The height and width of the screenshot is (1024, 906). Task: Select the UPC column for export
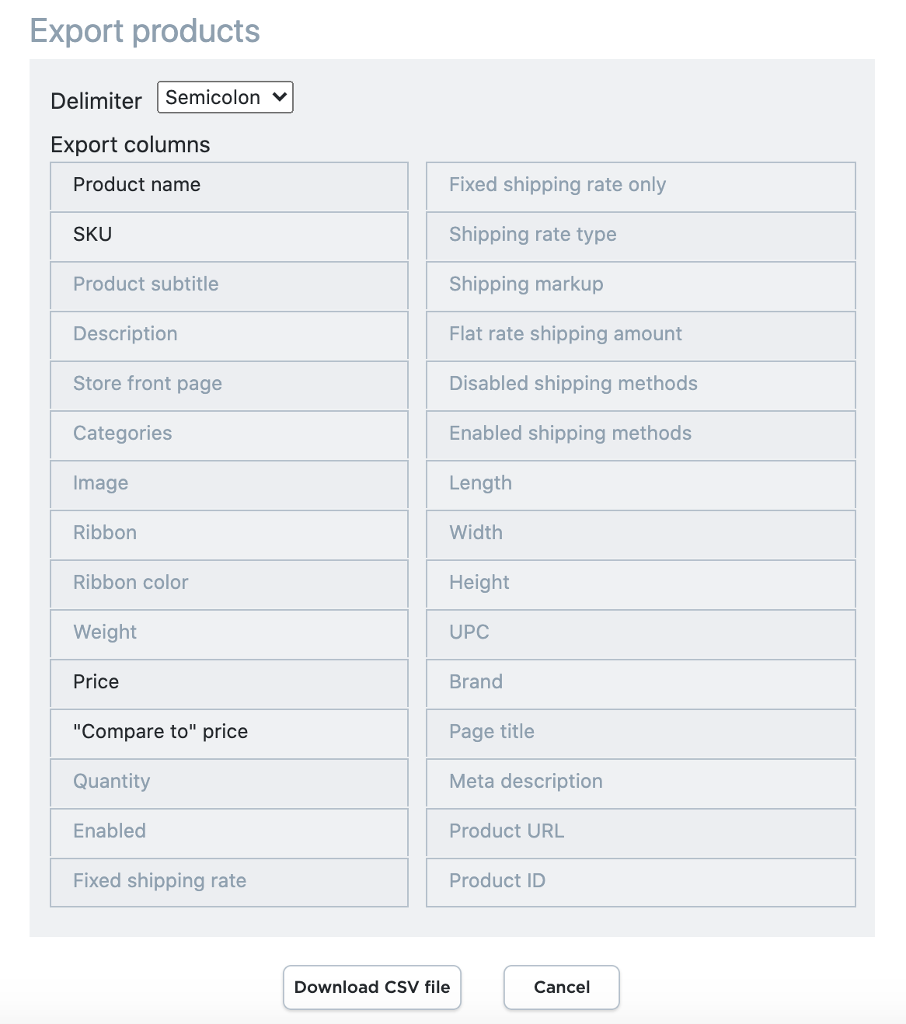pyautogui.click(x=639, y=633)
